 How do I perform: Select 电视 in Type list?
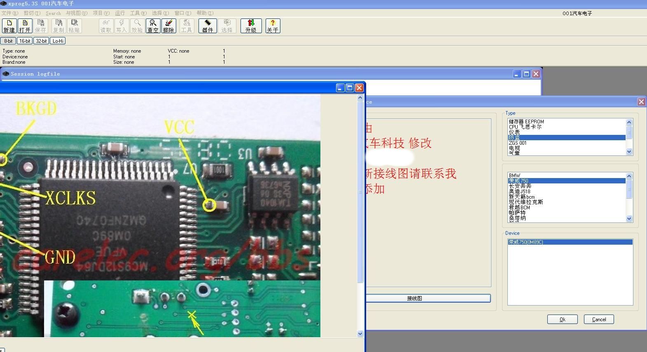567,148
